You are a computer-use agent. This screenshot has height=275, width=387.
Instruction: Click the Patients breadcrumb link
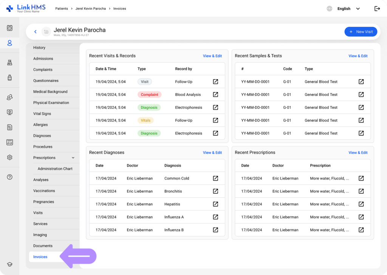(62, 9)
